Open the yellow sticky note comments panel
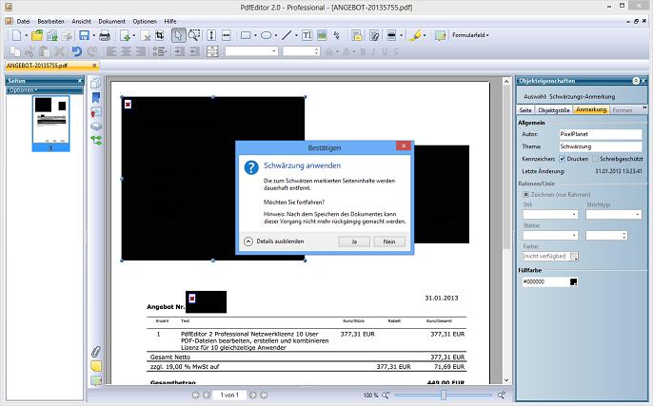 pos(96,366)
